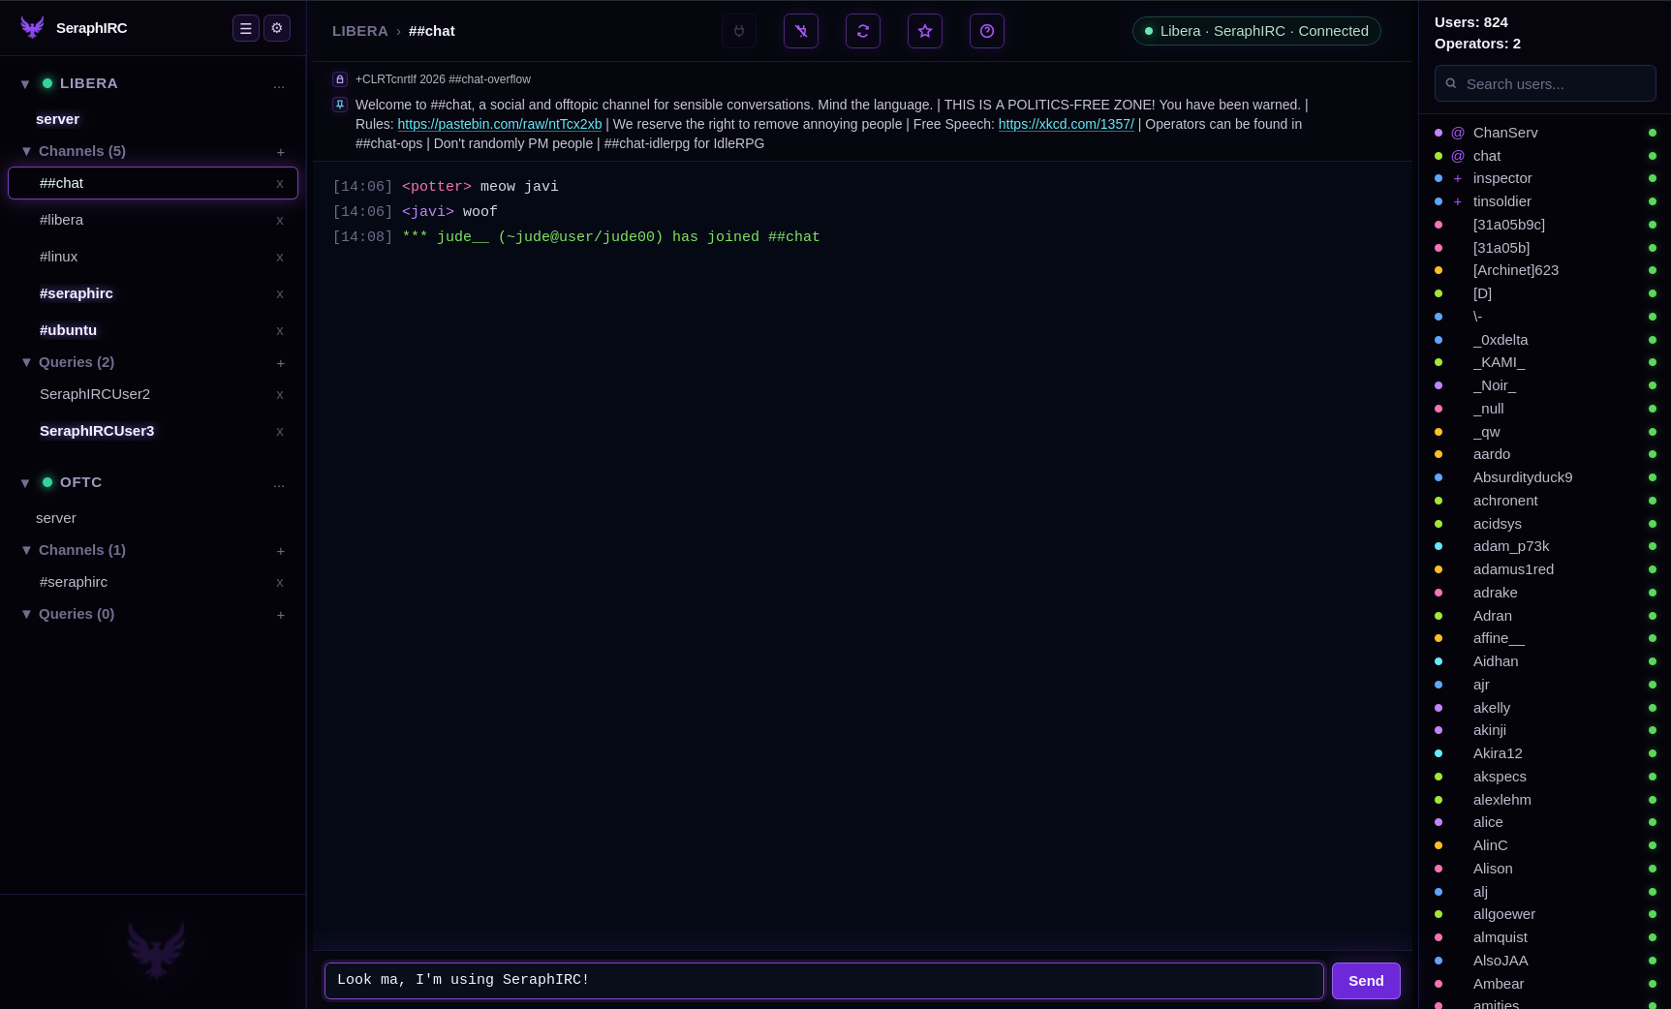Focus the message input field

tap(824, 981)
